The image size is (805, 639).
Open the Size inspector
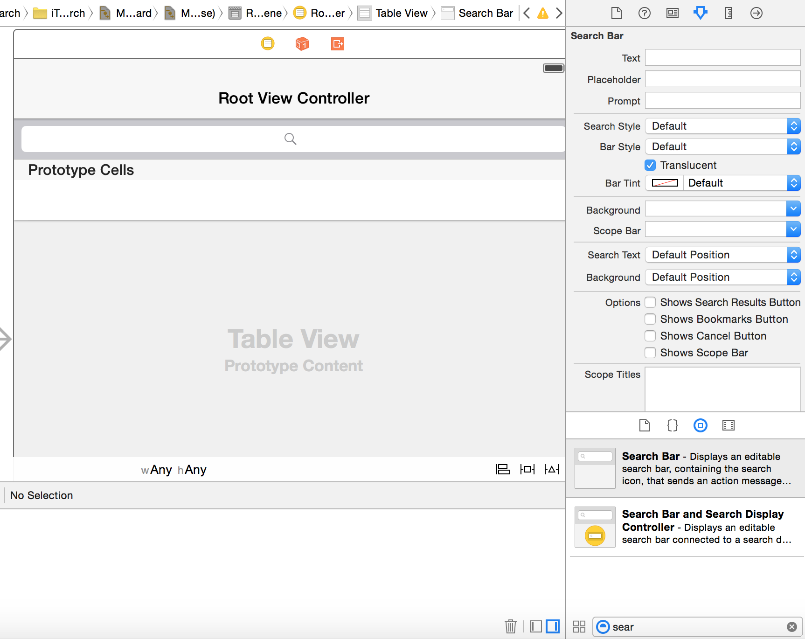click(x=728, y=13)
